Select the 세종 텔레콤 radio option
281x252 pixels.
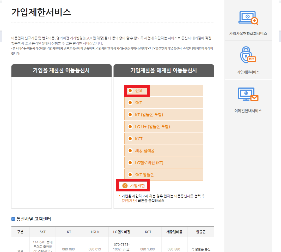[130, 151]
